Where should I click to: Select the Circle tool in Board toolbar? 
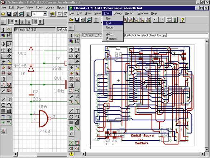71,117
